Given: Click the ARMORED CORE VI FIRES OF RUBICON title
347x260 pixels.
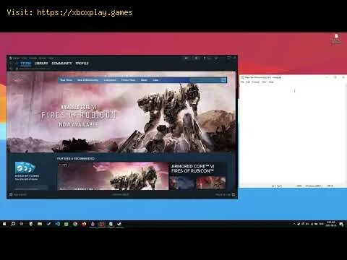Looking at the screenshot, I should point(192,168).
